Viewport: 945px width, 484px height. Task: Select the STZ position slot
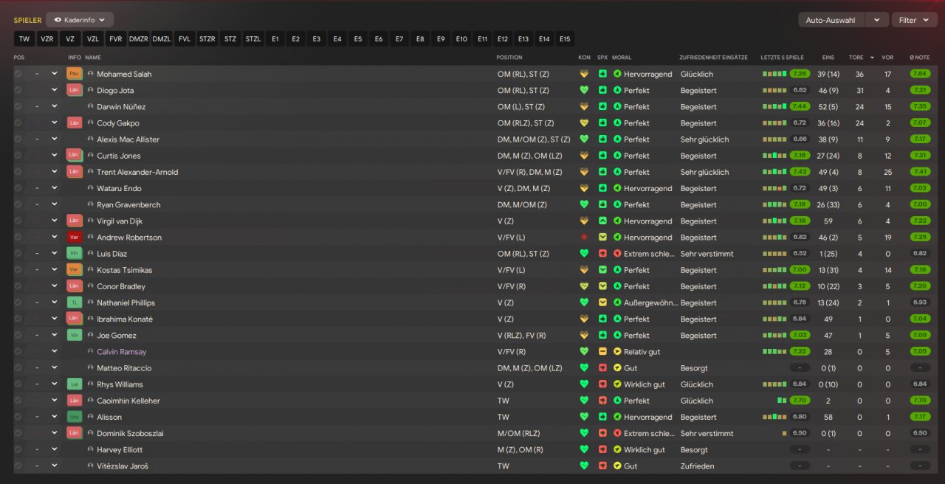(230, 39)
